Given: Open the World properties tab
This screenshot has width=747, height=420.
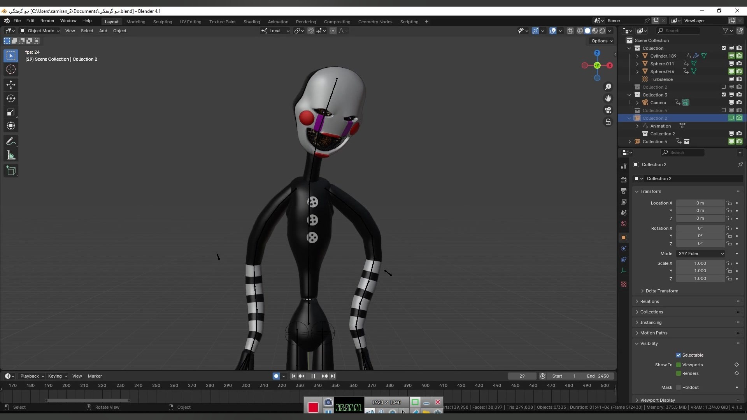Looking at the screenshot, I should tap(624, 224).
